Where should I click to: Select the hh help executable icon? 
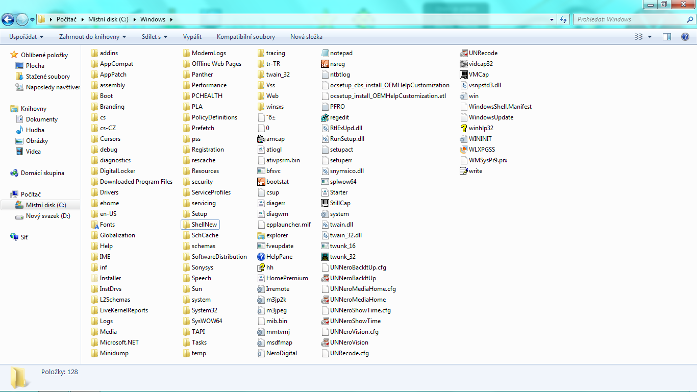pyautogui.click(x=261, y=267)
